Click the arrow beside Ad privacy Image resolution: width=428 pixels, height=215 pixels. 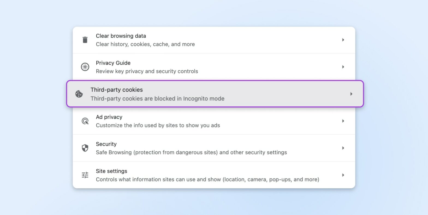click(x=343, y=121)
